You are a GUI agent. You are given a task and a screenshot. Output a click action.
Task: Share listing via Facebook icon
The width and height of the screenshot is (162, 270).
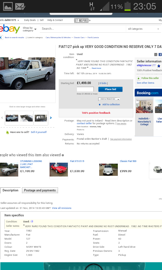[160, 55]
